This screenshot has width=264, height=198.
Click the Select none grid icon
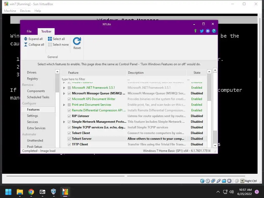(50, 45)
